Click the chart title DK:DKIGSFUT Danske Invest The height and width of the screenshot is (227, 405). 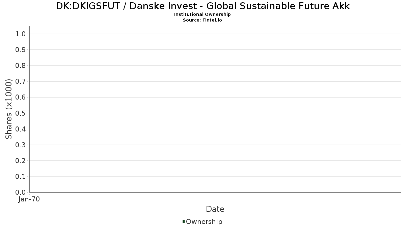pos(202,6)
